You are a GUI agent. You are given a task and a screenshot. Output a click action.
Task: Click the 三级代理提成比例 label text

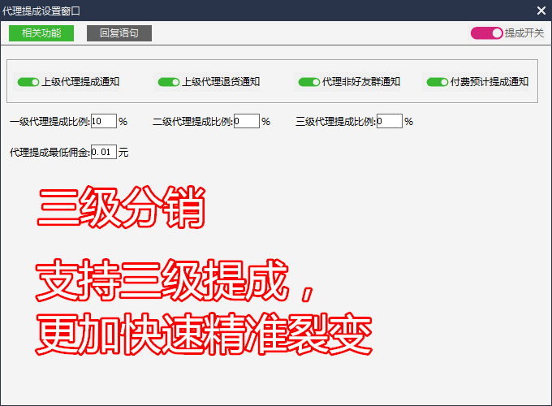pyautogui.click(x=335, y=122)
